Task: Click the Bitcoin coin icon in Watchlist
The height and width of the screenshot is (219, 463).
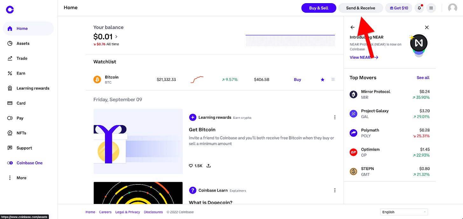Action: (97, 79)
